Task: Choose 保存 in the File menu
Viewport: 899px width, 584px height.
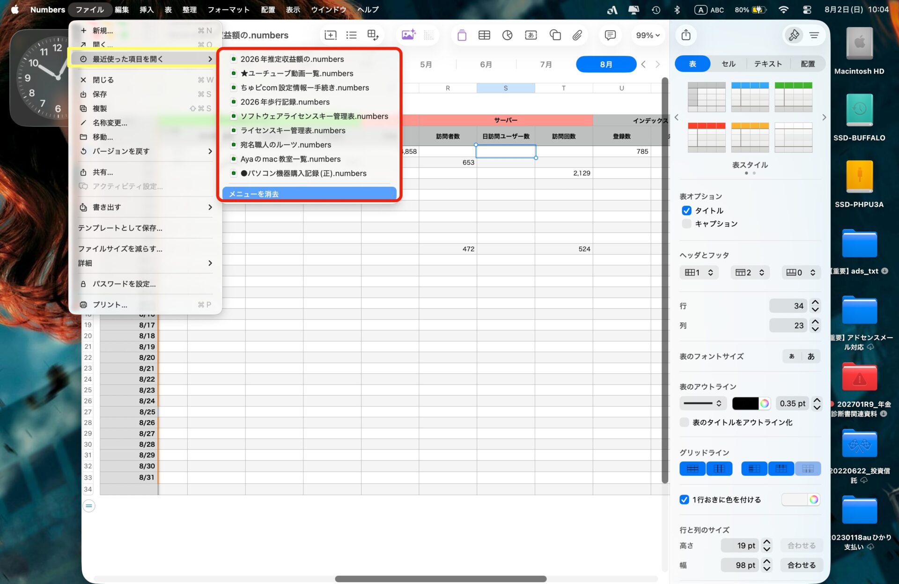Action: tap(145, 94)
